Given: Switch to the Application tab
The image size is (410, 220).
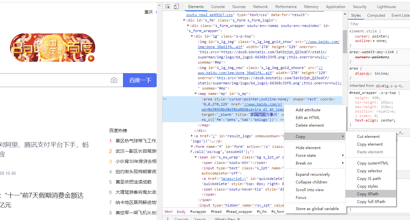Looking at the screenshot, I should click(336, 7).
